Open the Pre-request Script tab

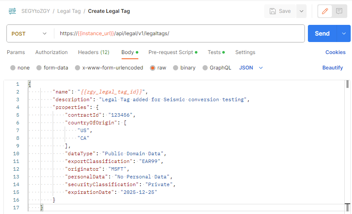click(170, 52)
